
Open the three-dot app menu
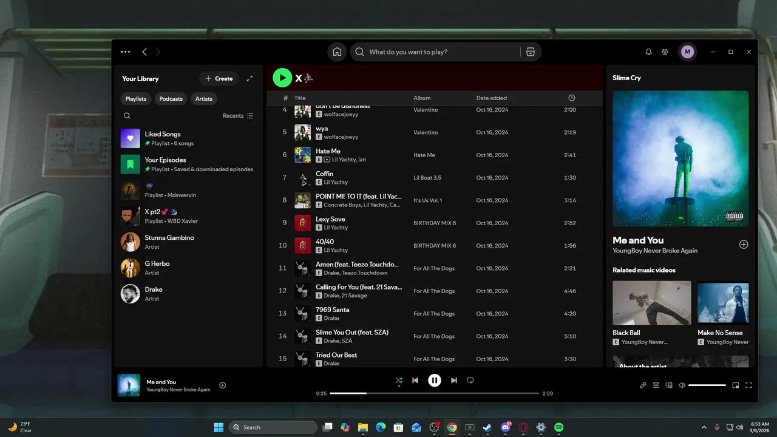coord(126,52)
